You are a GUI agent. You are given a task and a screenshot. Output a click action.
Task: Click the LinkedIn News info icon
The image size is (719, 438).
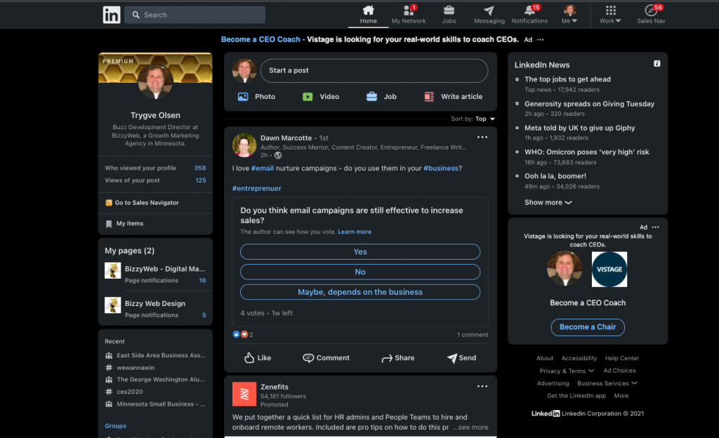657,64
